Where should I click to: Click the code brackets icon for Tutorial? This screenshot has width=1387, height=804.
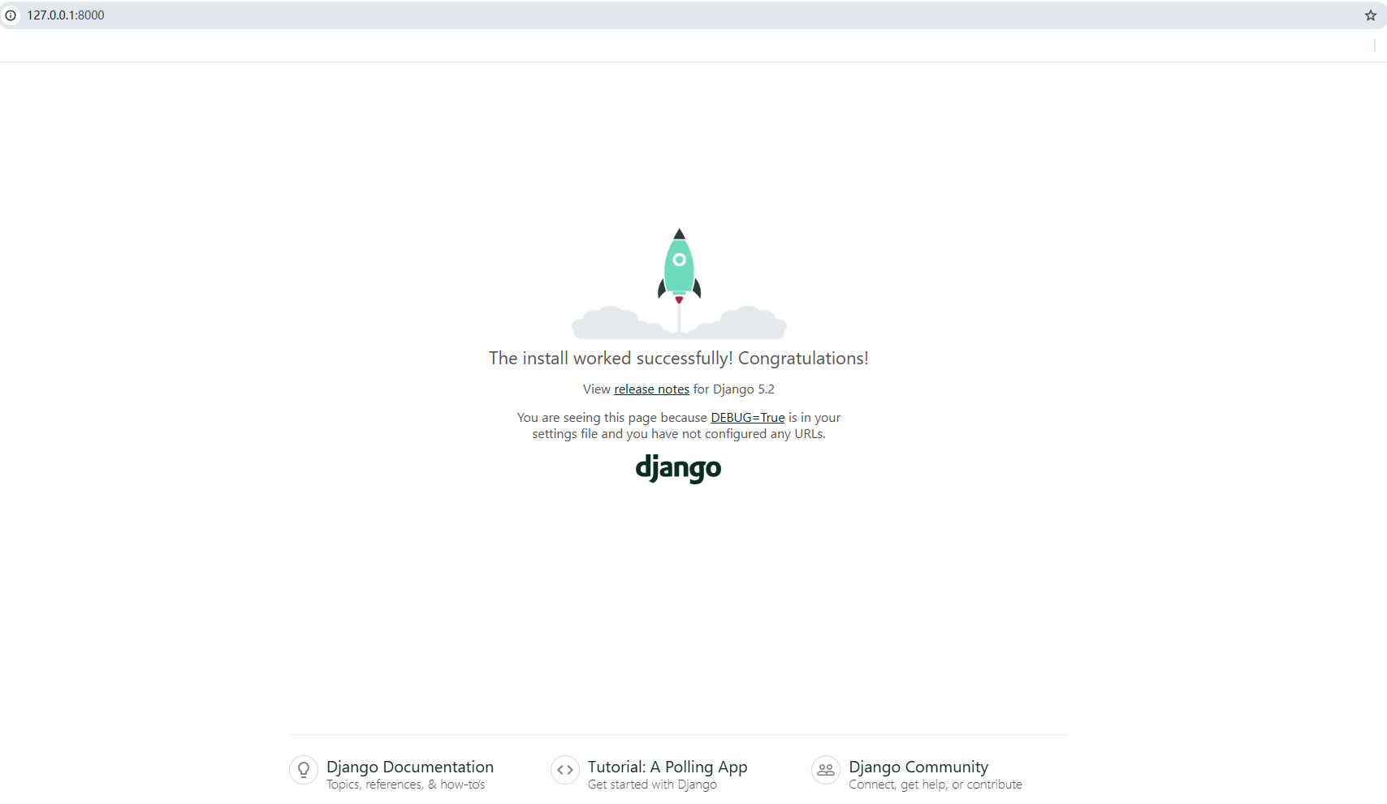pos(565,770)
